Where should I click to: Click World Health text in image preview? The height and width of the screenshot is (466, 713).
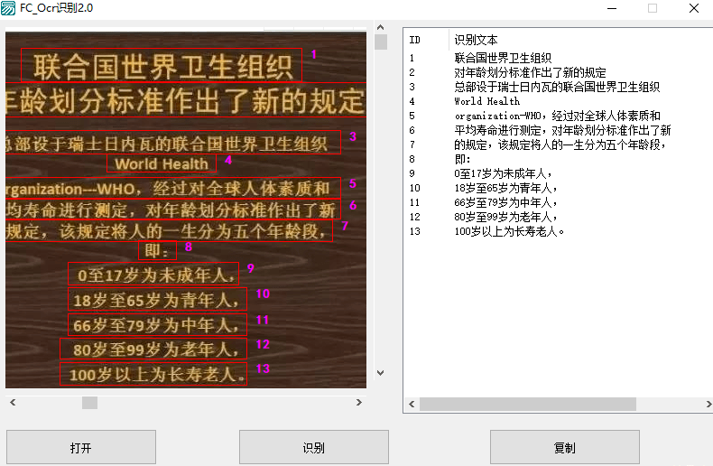click(x=162, y=163)
